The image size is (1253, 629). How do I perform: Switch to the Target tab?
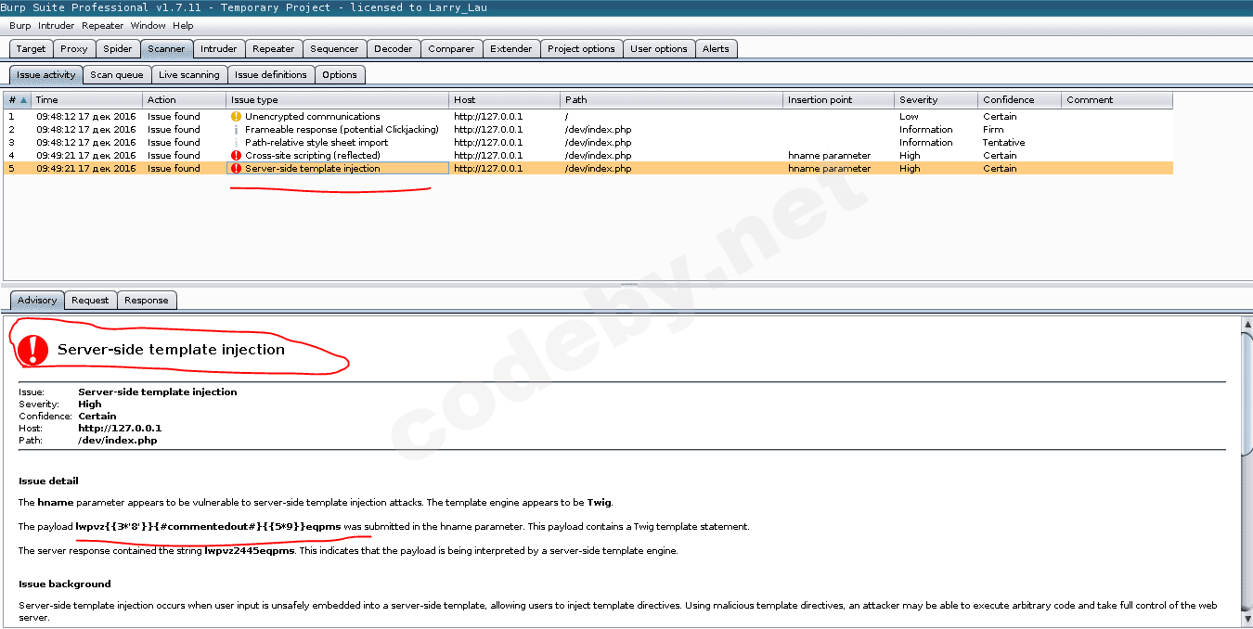(x=31, y=48)
